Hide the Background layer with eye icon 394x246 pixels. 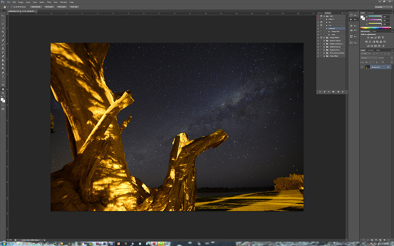(x=362, y=67)
